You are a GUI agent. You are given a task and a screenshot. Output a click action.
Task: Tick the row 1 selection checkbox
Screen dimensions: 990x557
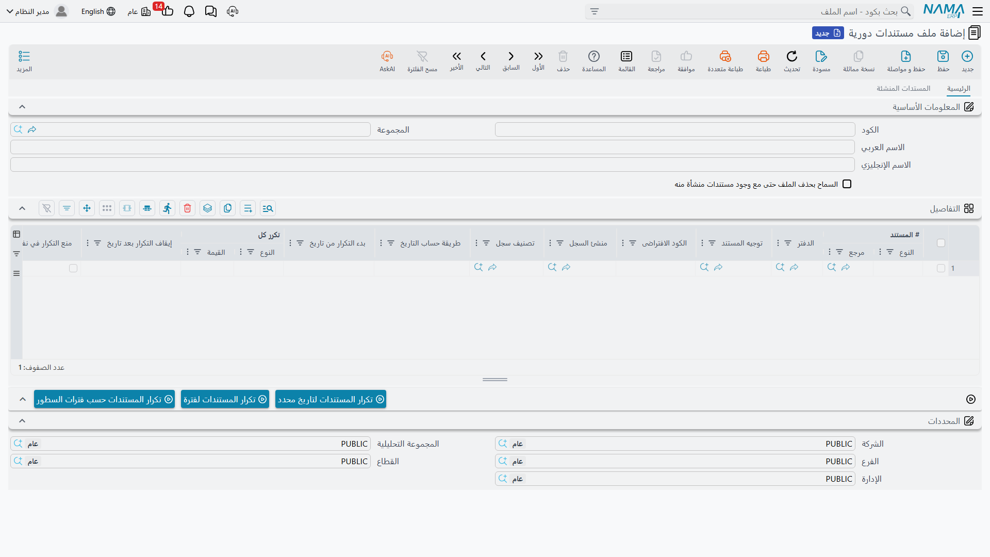point(941,268)
